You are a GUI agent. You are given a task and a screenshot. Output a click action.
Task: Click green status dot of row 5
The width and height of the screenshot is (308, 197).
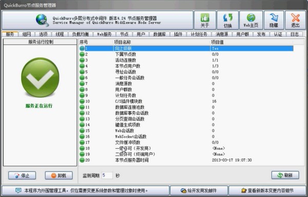tap(82, 72)
